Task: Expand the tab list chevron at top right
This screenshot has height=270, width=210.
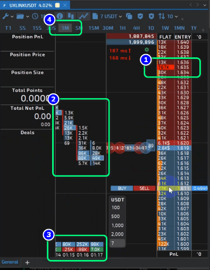Action: point(205,5)
